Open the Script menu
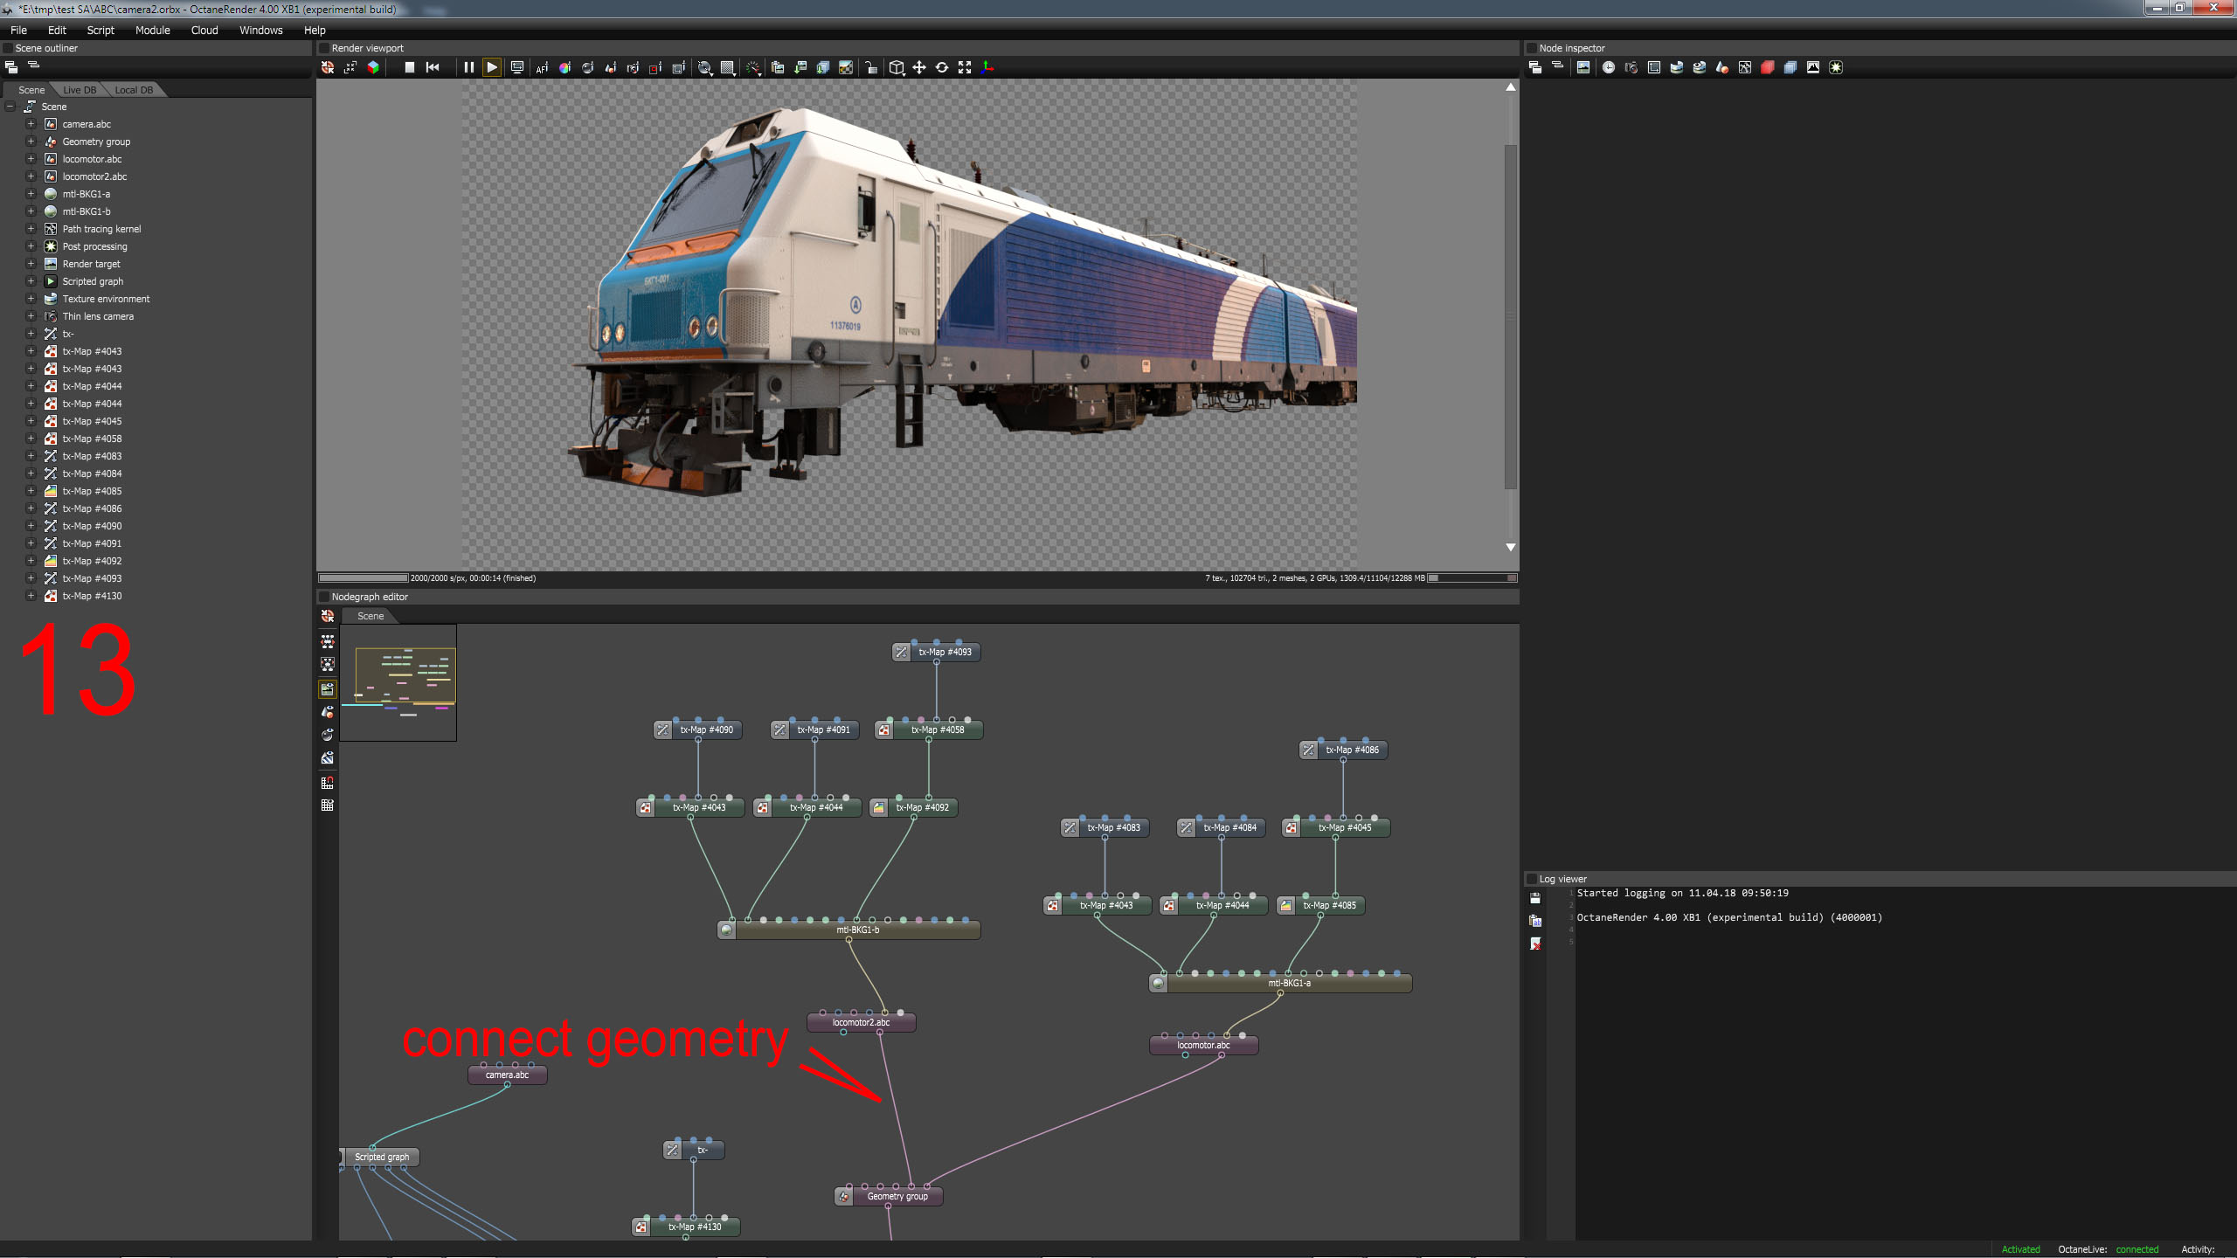This screenshot has height=1258, width=2237. (100, 30)
